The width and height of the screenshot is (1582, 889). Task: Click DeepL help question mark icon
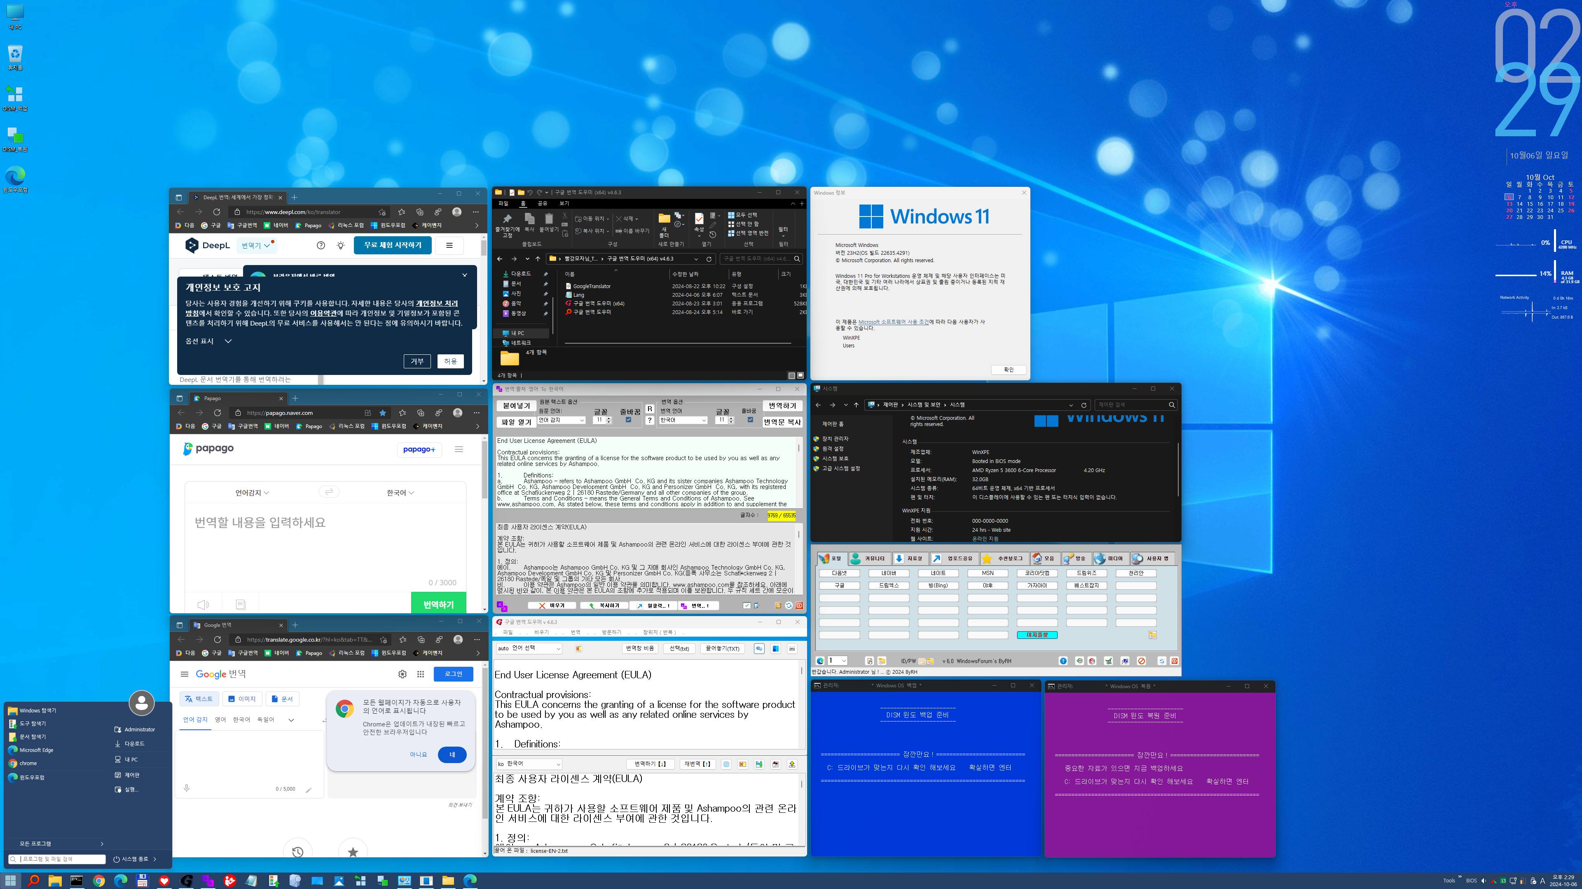pyautogui.click(x=321, y=245)
